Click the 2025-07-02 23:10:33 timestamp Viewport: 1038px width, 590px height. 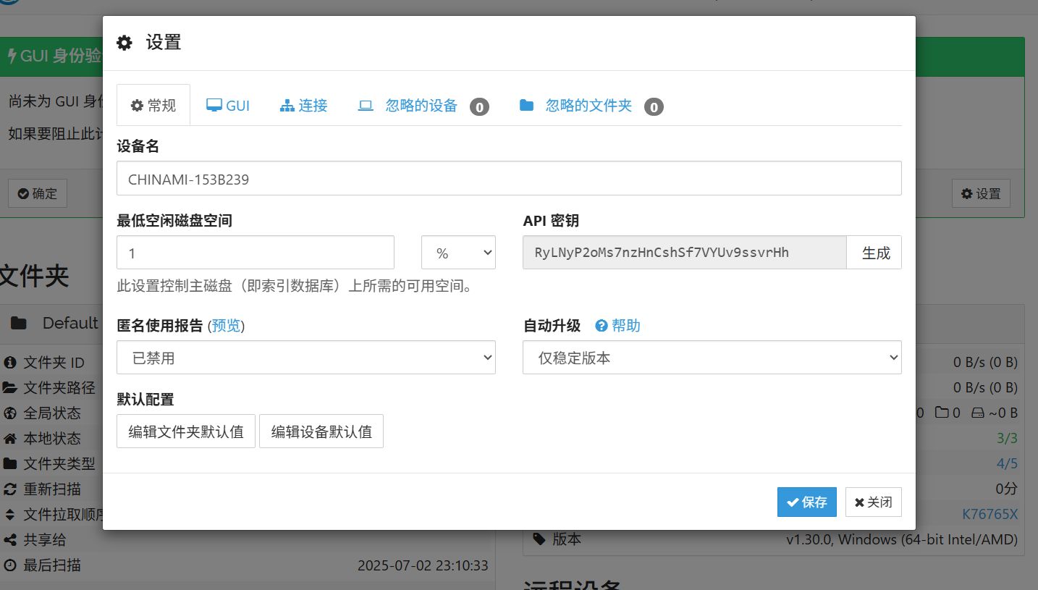point(423,565)
